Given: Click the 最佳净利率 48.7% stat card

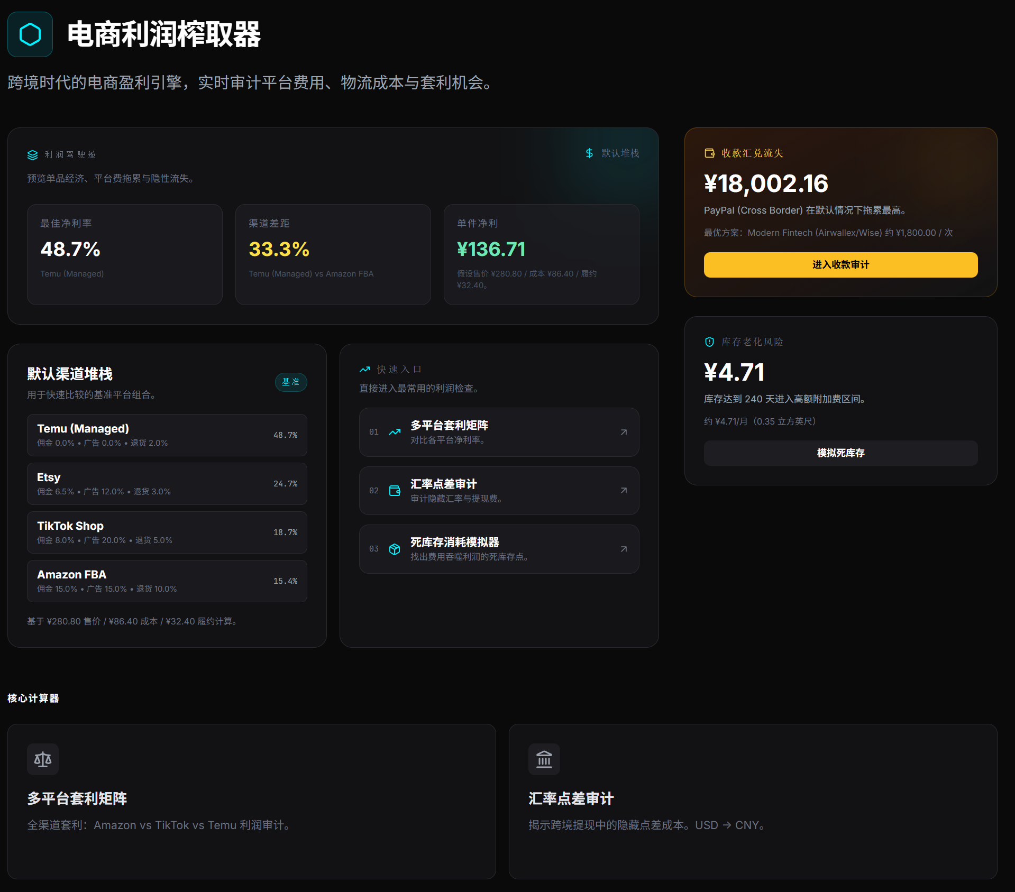Looking at the screenshot, I should (125, 254).
